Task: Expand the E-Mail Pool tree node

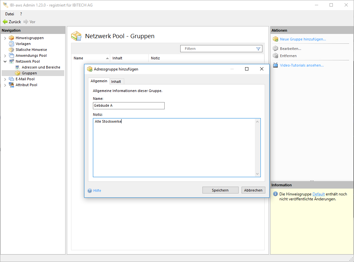Action: 5,79
